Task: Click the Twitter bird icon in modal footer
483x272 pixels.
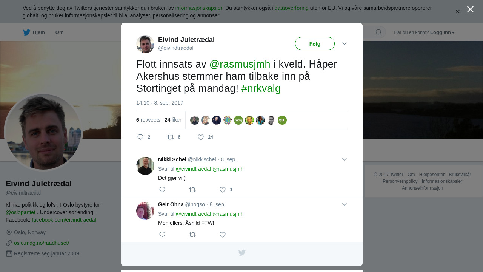Action: click(242, 253)
